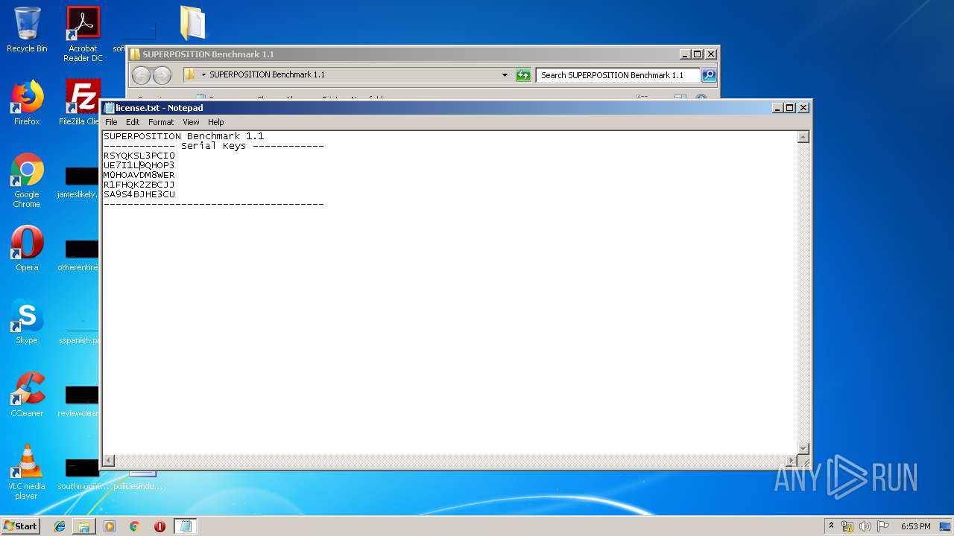Select the Skype desktop icon

coord(27,322)
